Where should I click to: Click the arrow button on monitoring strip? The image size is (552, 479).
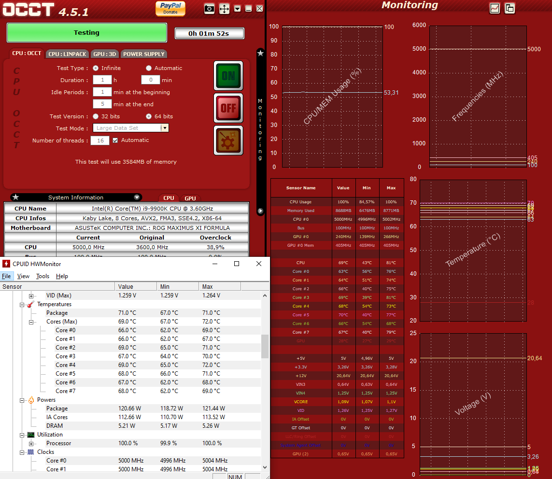point(260,211)
